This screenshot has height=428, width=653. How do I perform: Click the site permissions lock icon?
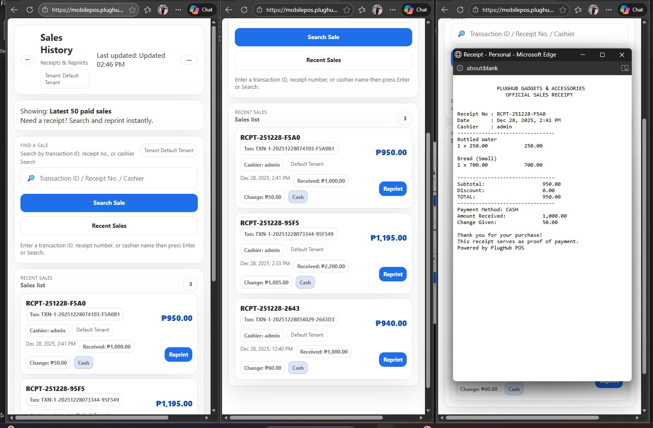(x=45, y=9)
